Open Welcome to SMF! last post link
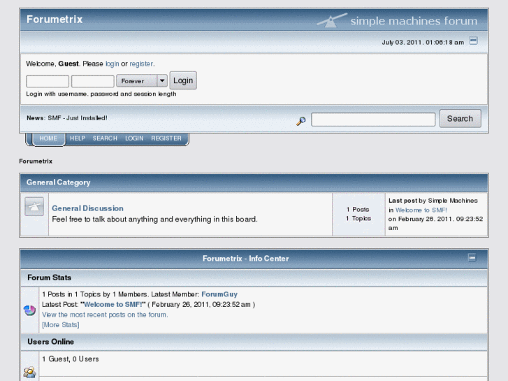 click(421, 210)
